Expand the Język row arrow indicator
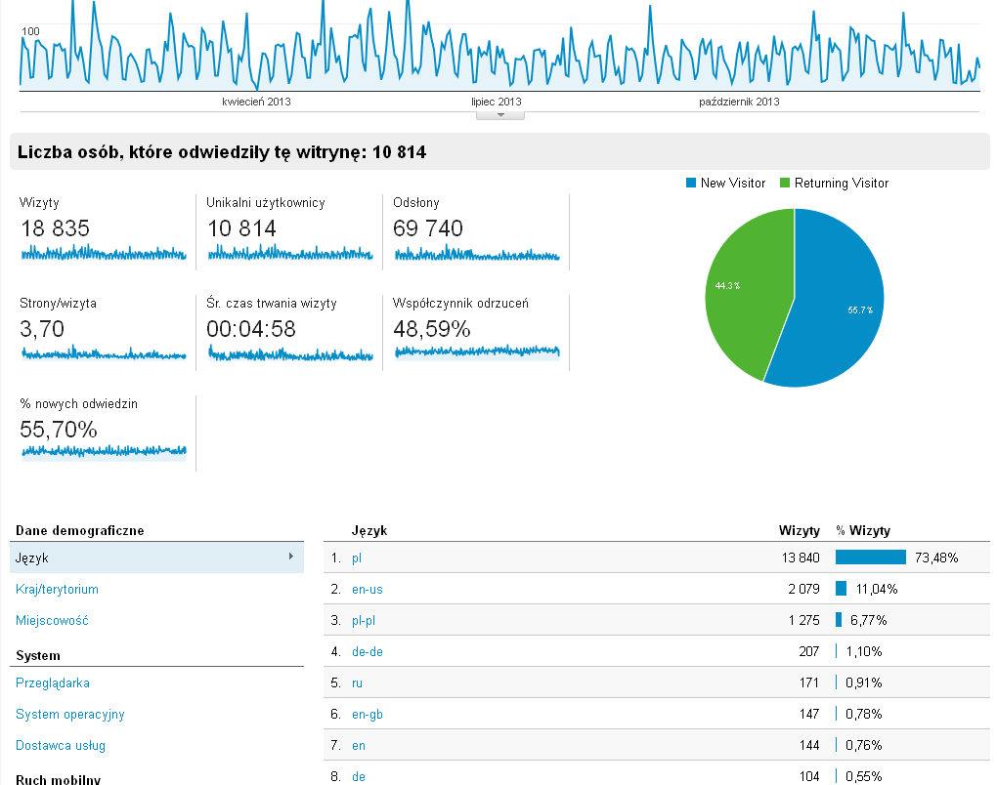 click(x=291, y=557)
